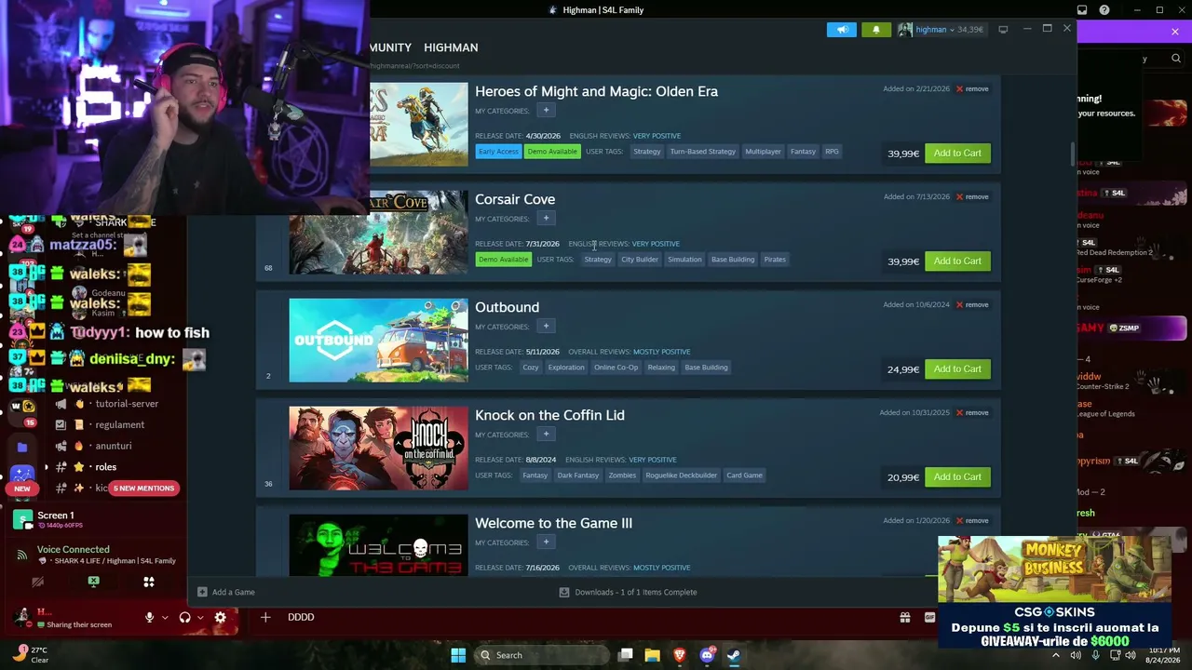The height and width of the screenshot is (670, 1192).
Task: Remove Knock on the Coffin Lid from wishlist
Action: point(972,413)
